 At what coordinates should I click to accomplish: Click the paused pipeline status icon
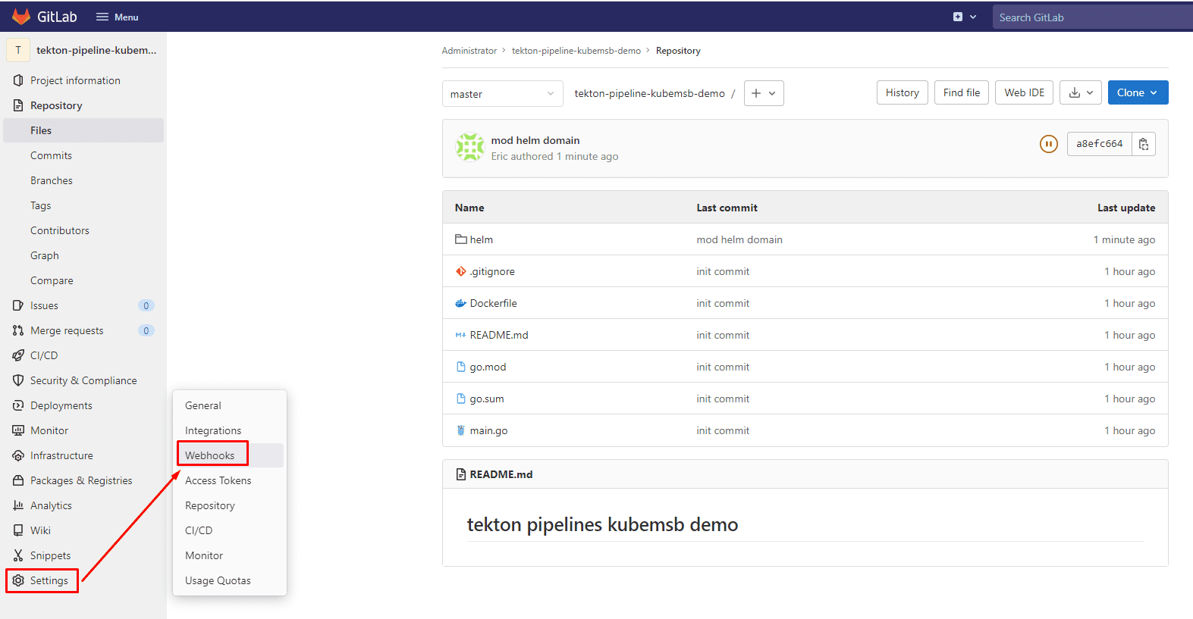(1049, 144)
